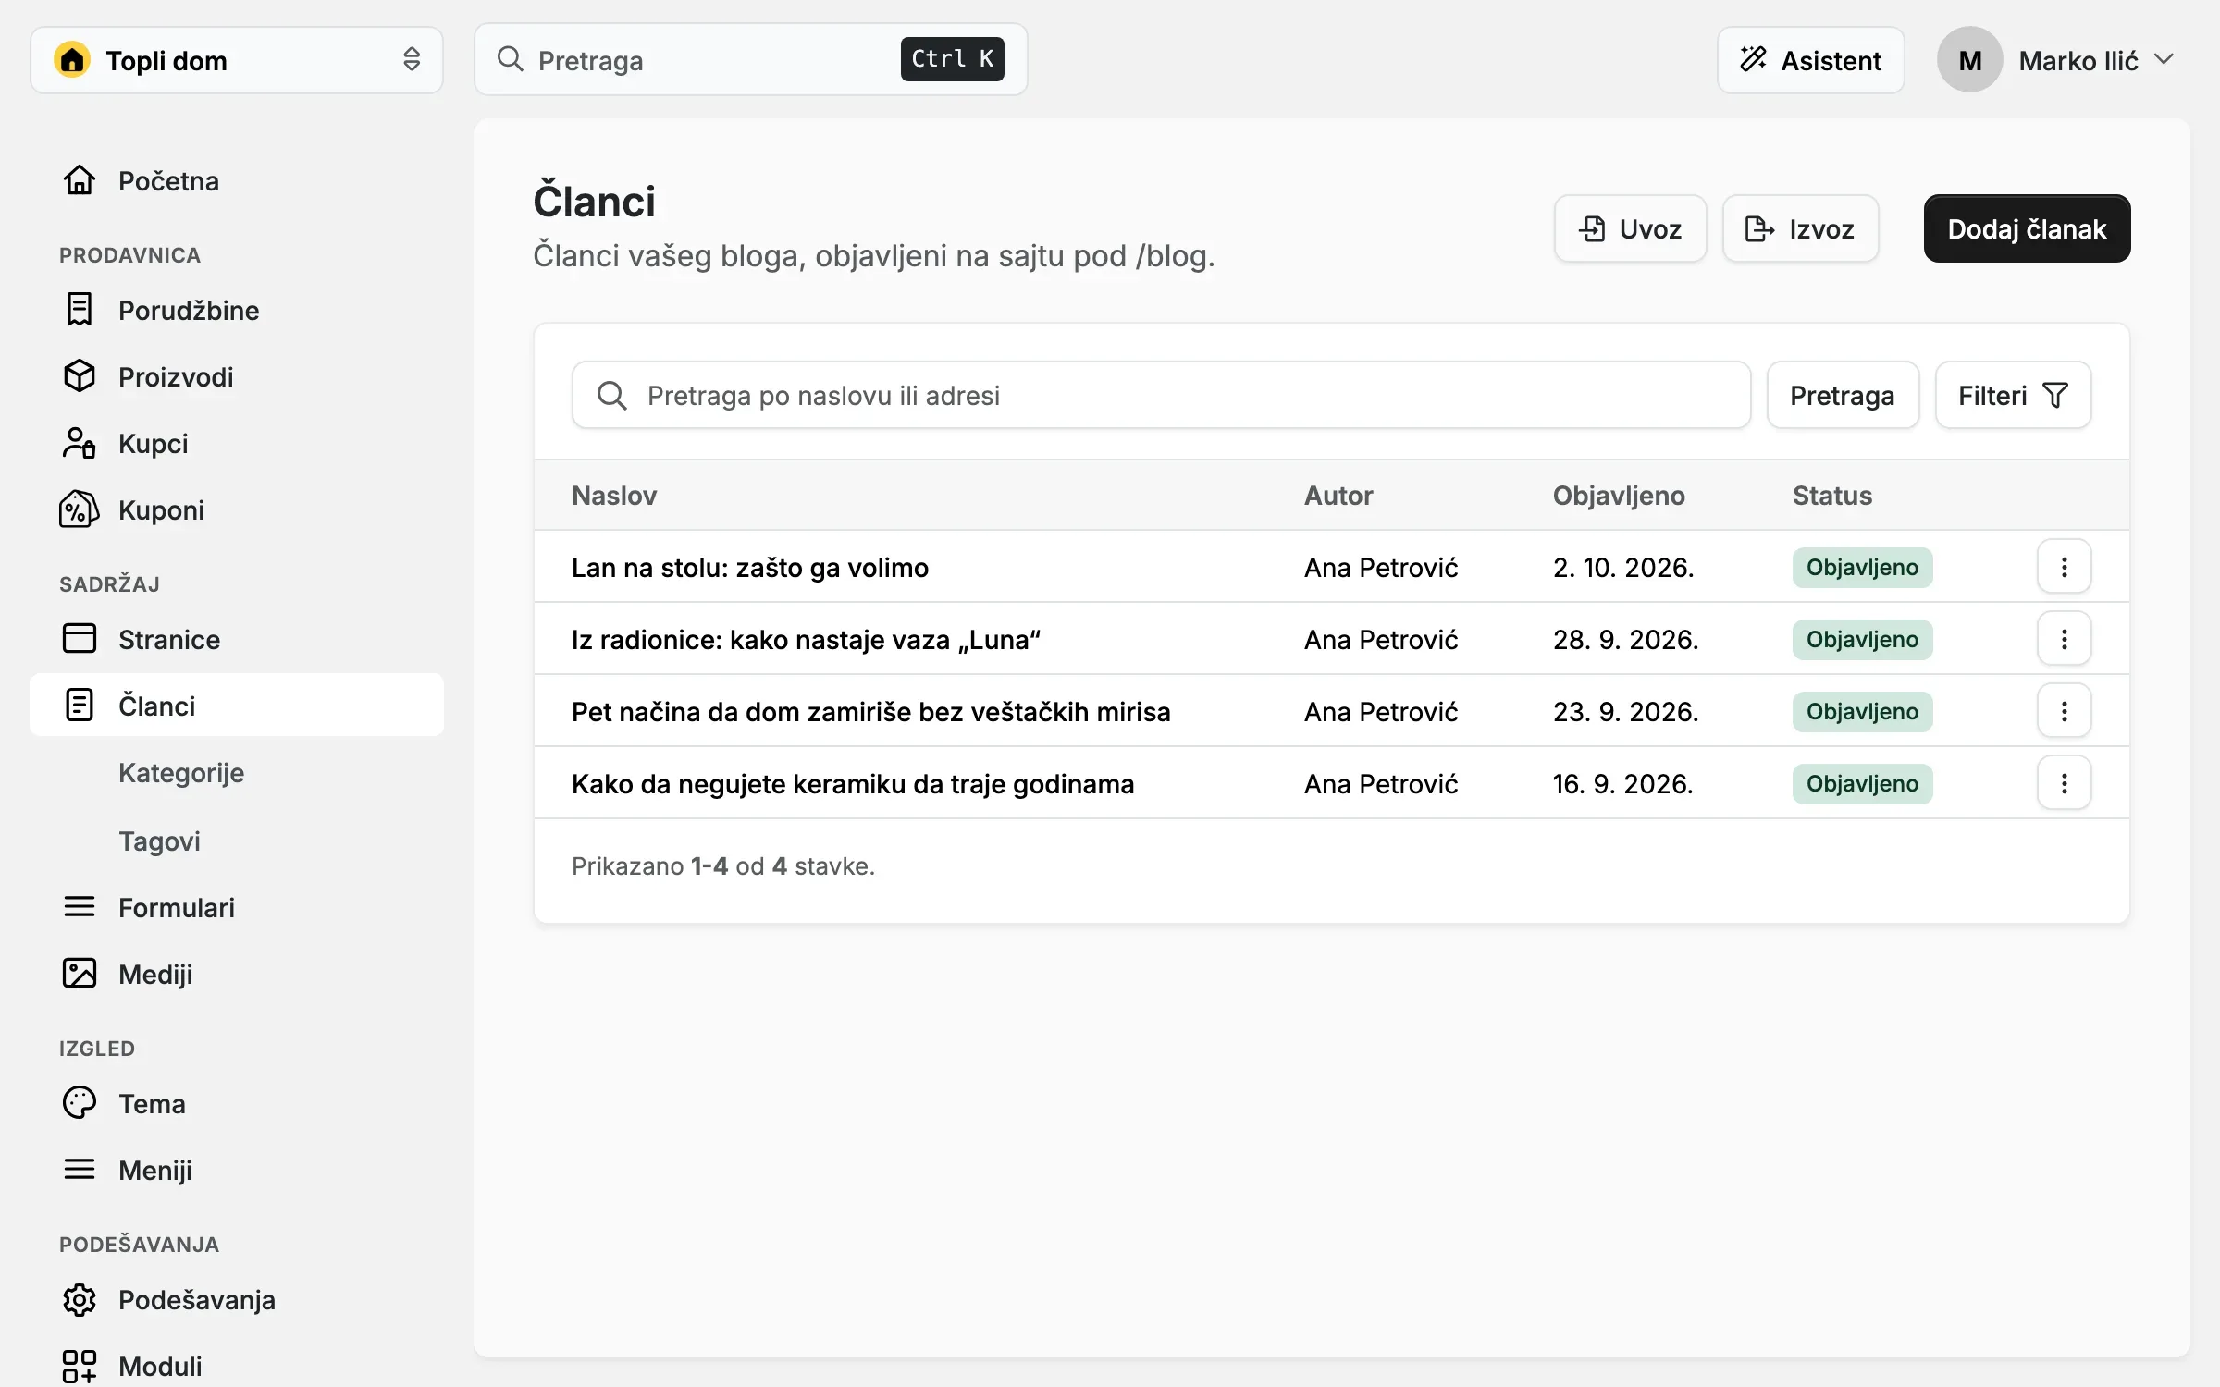The width and height of the screenshot is (2220, 1387).
Task: Click the Autor column header
Action: pos(1338,496)
